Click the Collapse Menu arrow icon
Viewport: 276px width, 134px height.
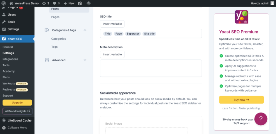[x=4, y=128]
